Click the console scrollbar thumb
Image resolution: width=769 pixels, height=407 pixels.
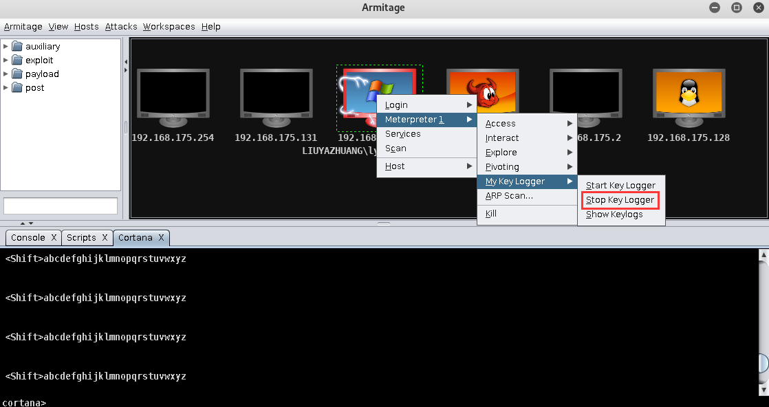763,364
